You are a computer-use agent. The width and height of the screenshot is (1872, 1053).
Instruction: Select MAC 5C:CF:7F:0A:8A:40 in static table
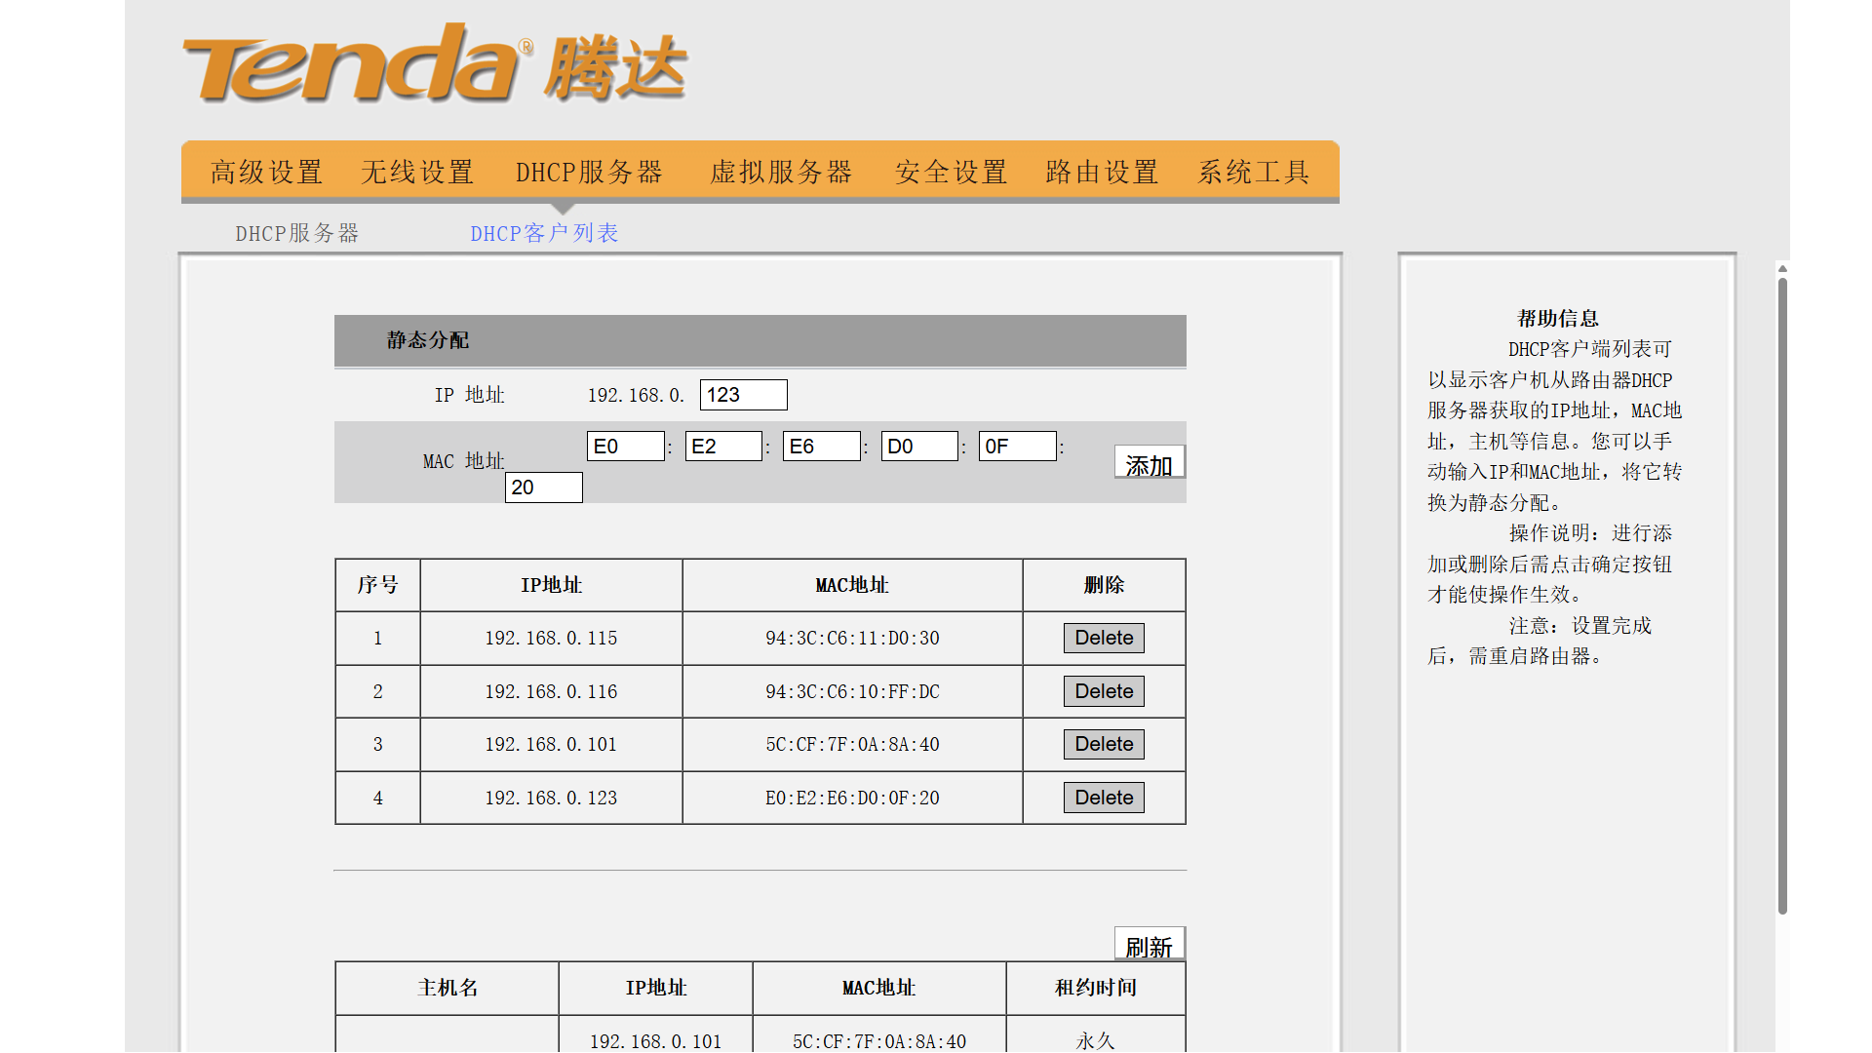tap(852, 744)
